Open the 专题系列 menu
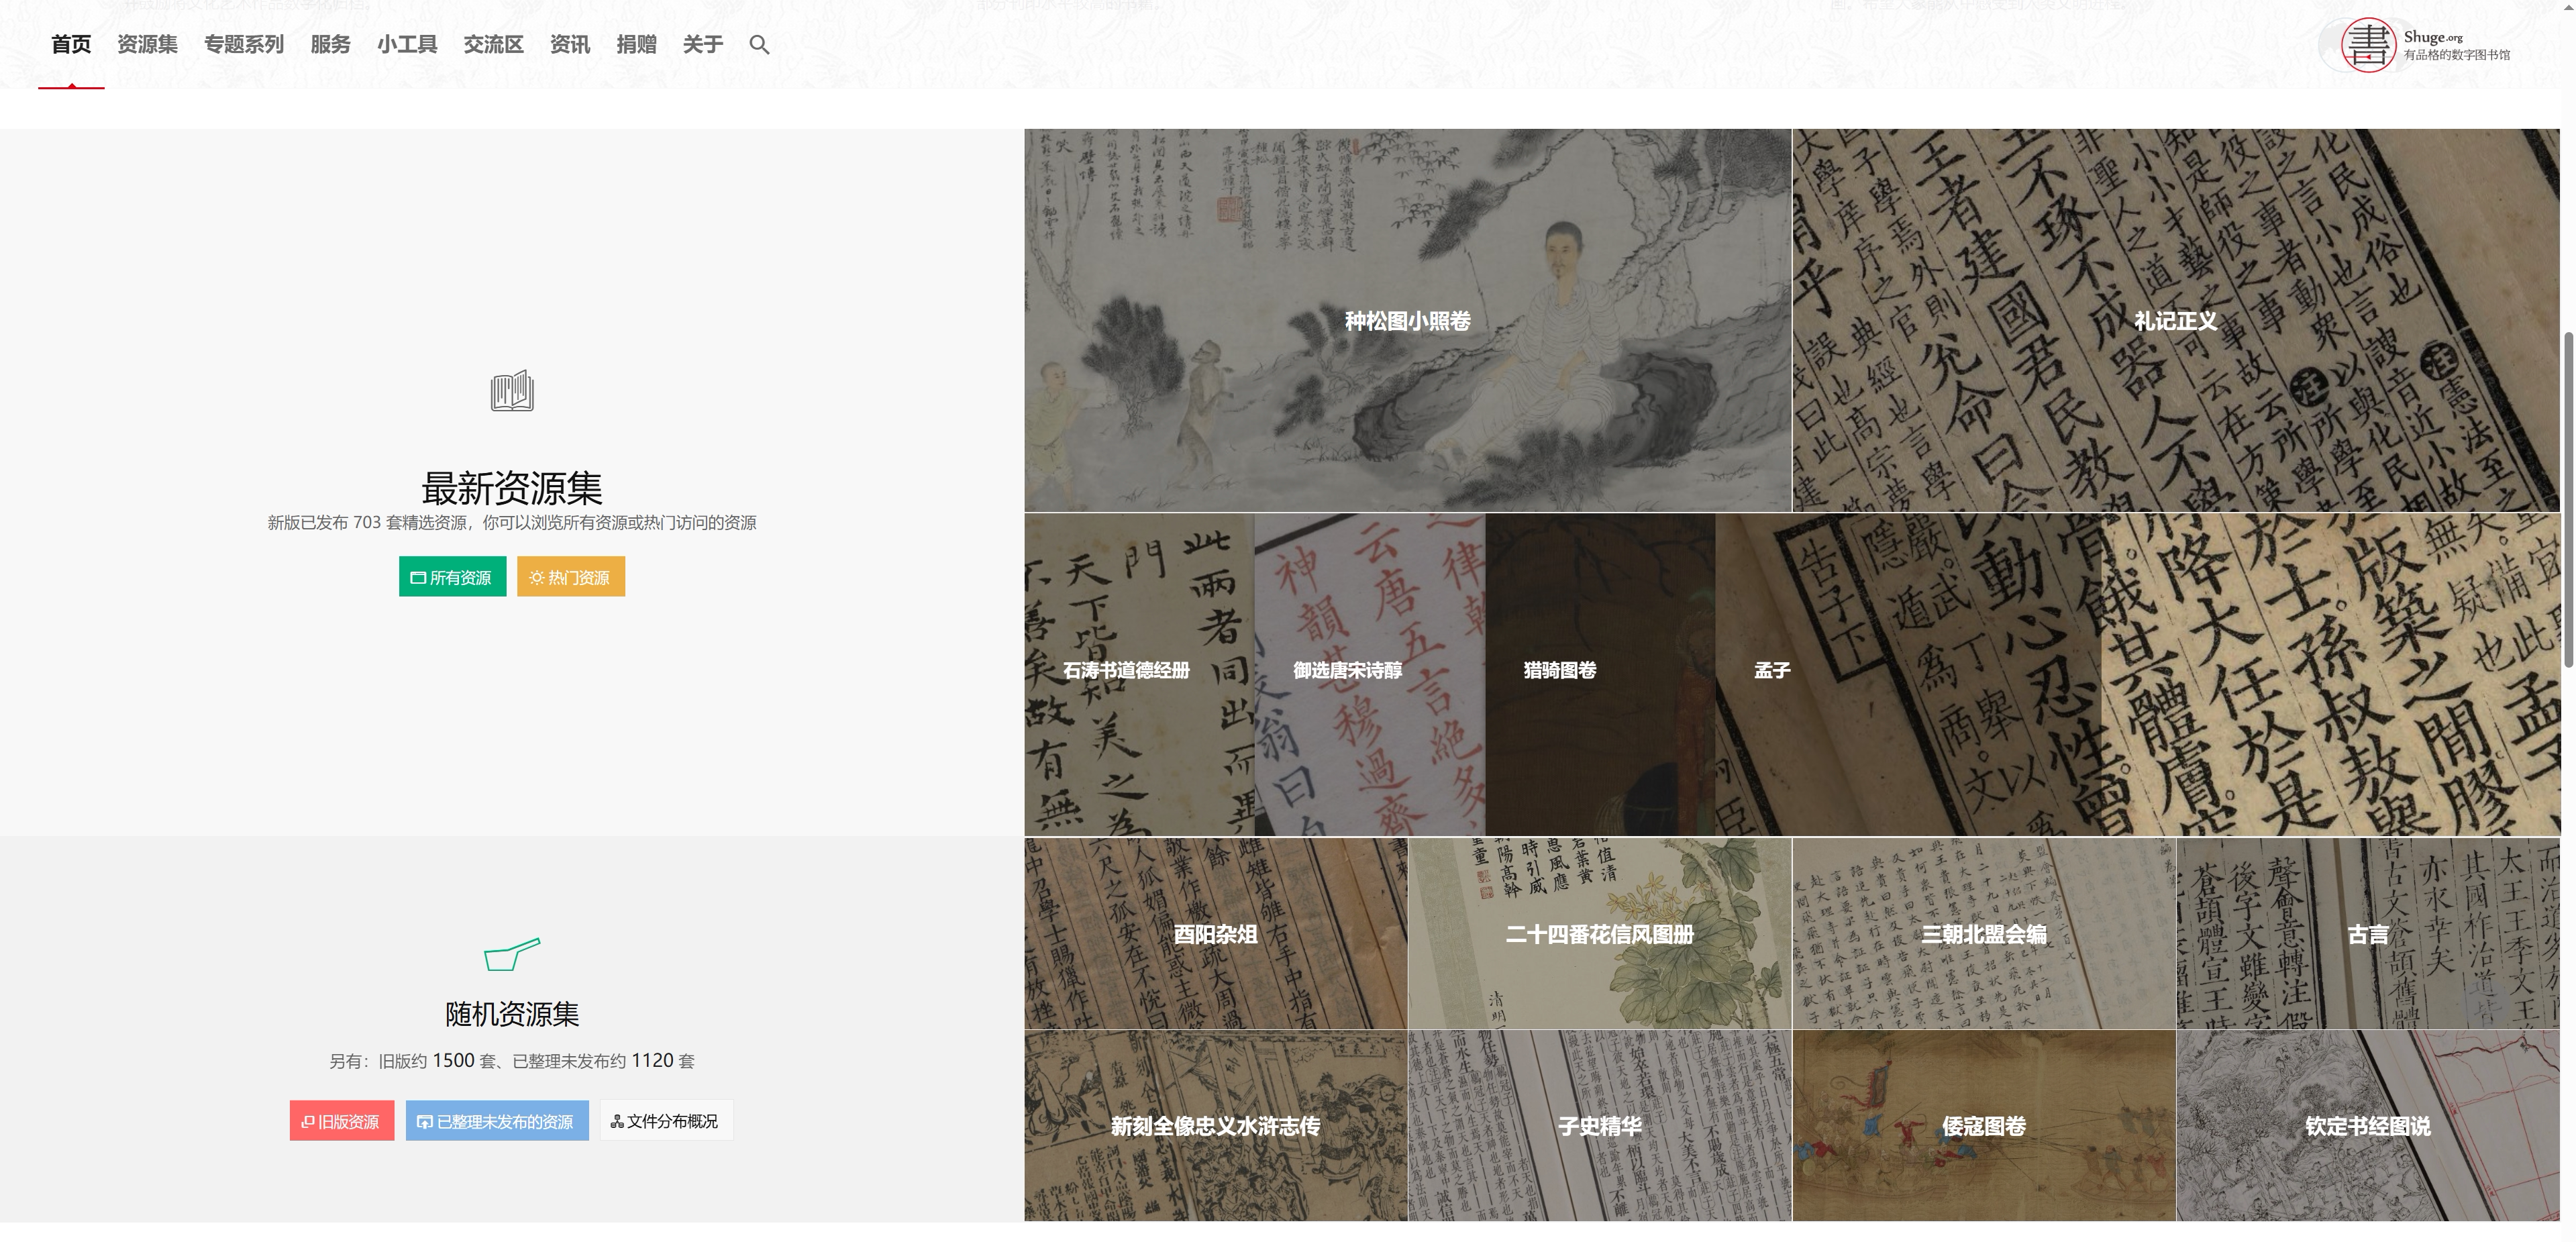Viewport: 2576px width, 1242px height. (x=244, y=45)
